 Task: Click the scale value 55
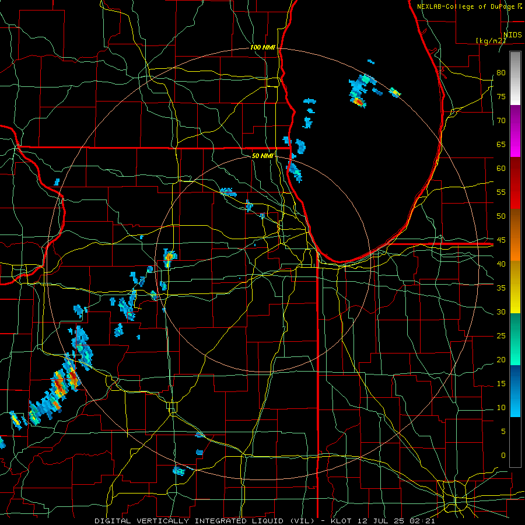coord(501,192)
